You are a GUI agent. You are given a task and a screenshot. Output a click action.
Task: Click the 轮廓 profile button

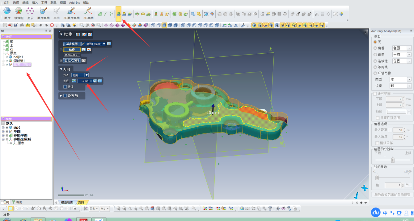tap(72, 50)
